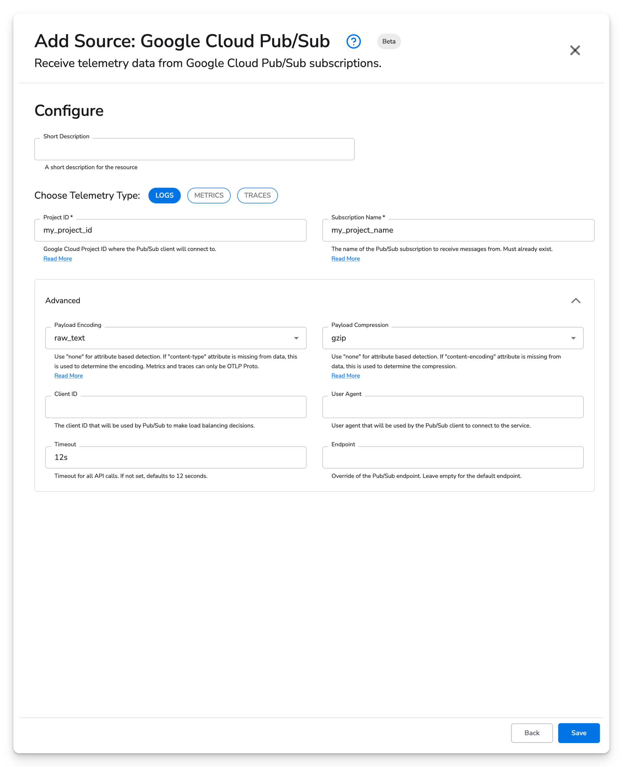Image resolution: width=623 pixels, height=767 pixels.
Task: Click the User Agent helper text
Action: (431, 425)
